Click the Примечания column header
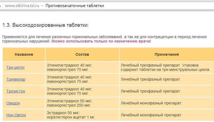This screenshot has height=122, width=214. pos(167,54)
